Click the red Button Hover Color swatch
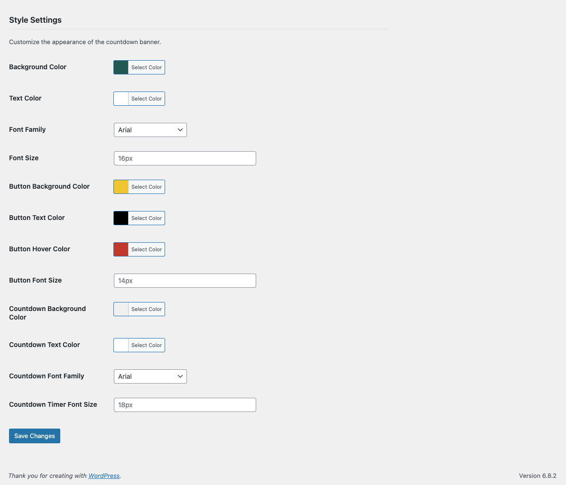566x485 pixels. tap(121, 249)
